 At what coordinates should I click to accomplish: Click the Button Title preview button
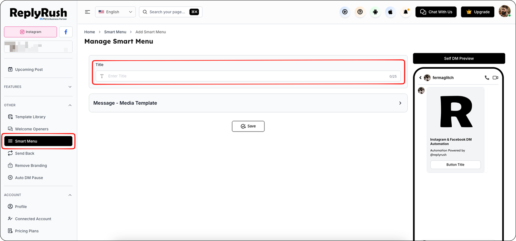pos(455,165)
